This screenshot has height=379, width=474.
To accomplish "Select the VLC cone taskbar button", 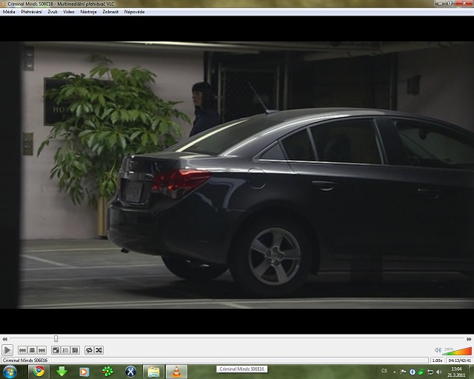I will pos(176,372).
